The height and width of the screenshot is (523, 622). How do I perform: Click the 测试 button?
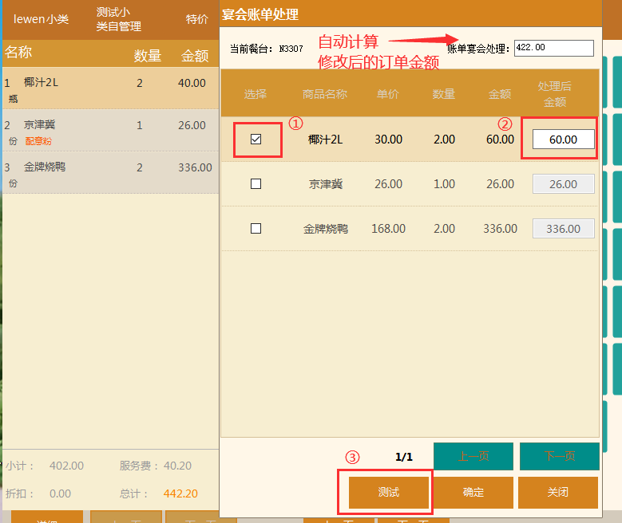coord(389,492)
